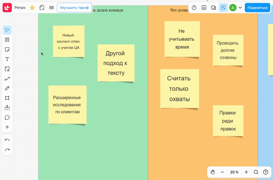Toggle the star to favorite board Ретро

32,8
